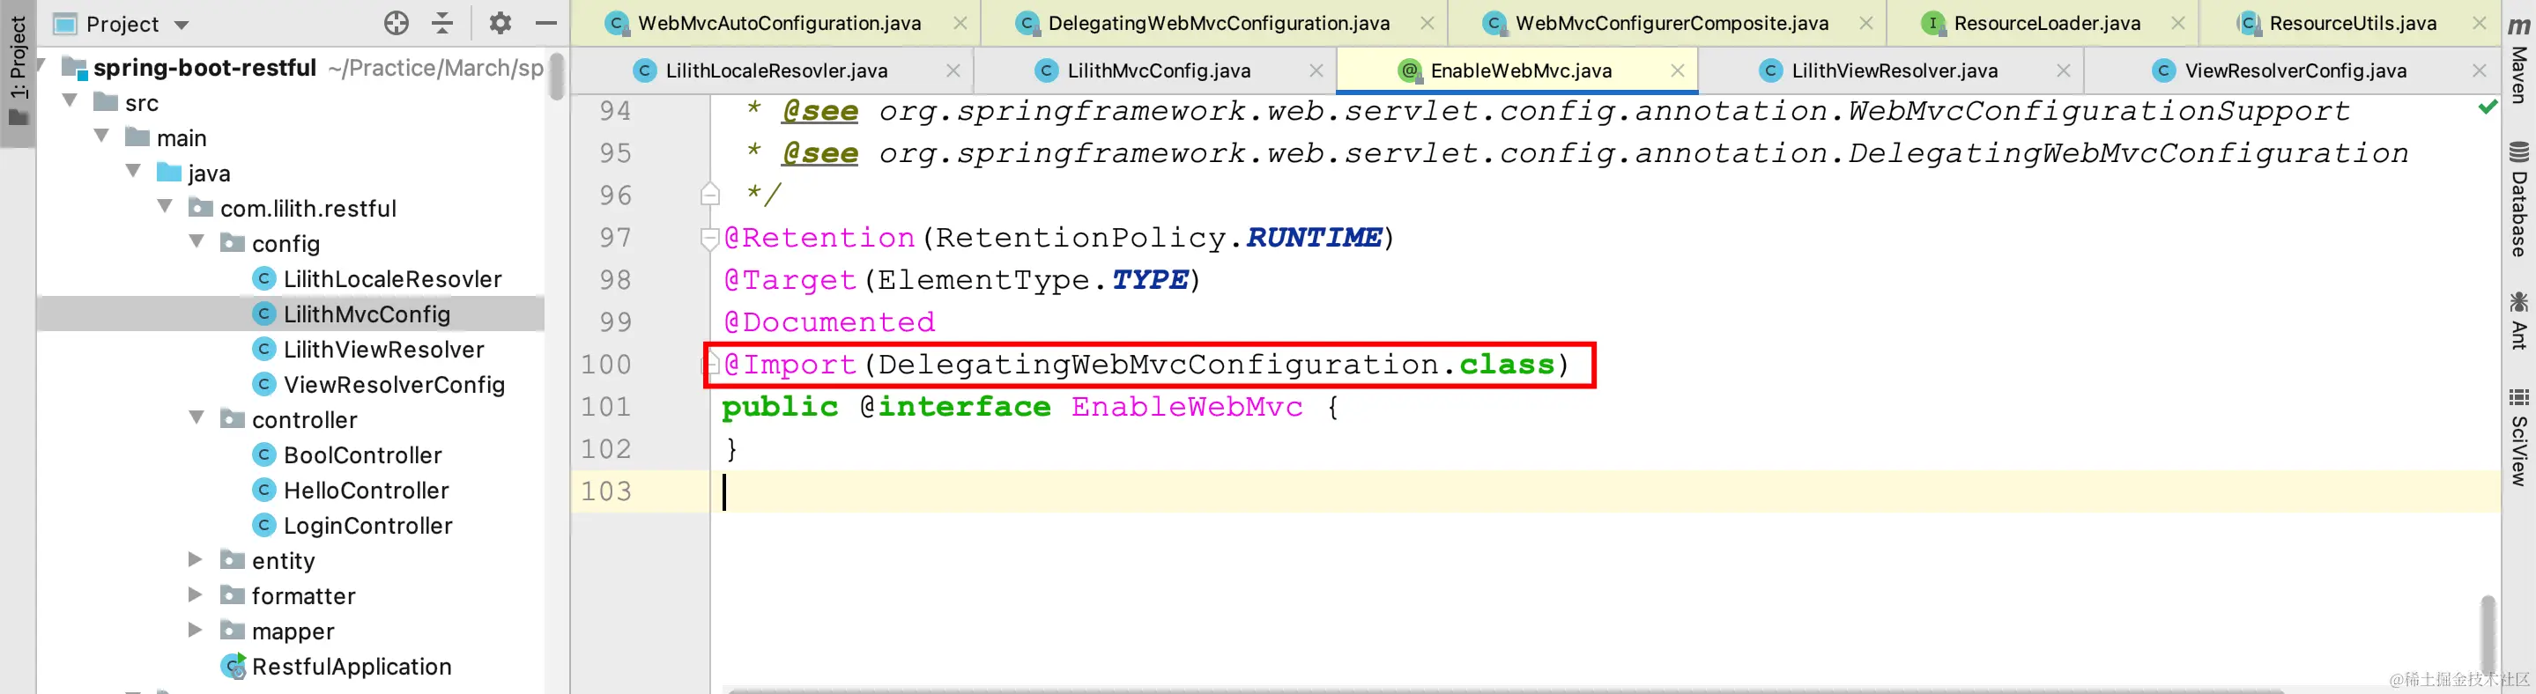Open the Database tool window

pos(2518,200)
